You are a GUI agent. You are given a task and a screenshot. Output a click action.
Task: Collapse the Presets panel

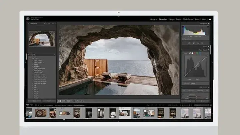(x=29, y=55)
